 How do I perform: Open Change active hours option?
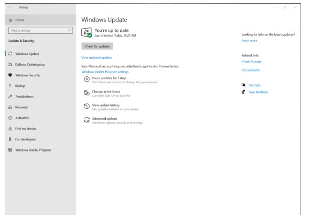pyautogui.click(x=107, y=93)
